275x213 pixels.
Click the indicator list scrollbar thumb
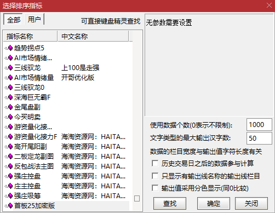[137, 198]
